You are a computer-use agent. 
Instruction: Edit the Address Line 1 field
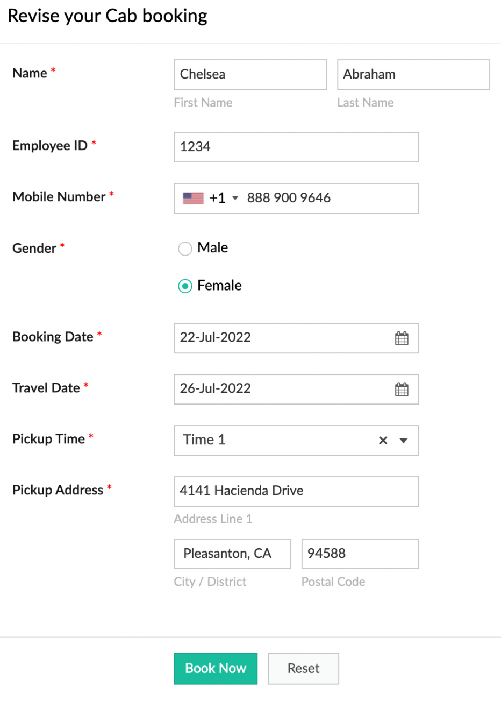point(296,491)
